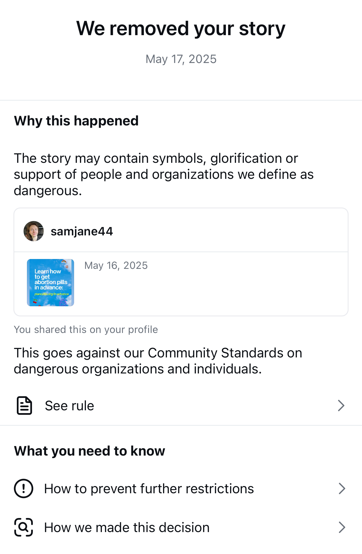Click the Why this happened heading
The width and height of the screenshot is (362, 554).
click(76, 121)
